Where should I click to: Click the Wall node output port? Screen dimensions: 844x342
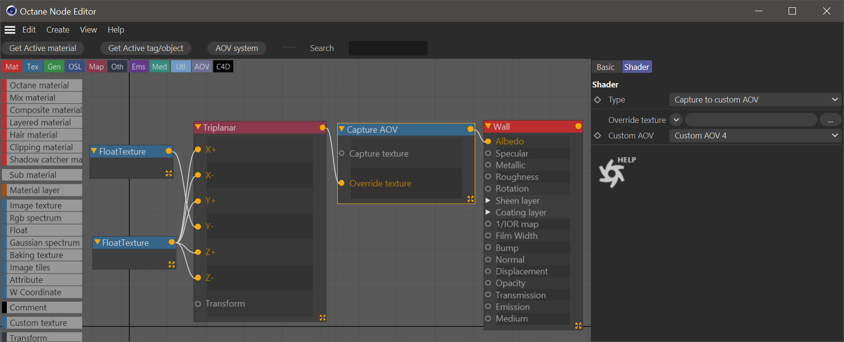(x=578, y=126)
